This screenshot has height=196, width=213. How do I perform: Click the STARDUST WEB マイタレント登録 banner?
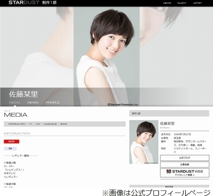pyautogui.click(x=184, y=173)
